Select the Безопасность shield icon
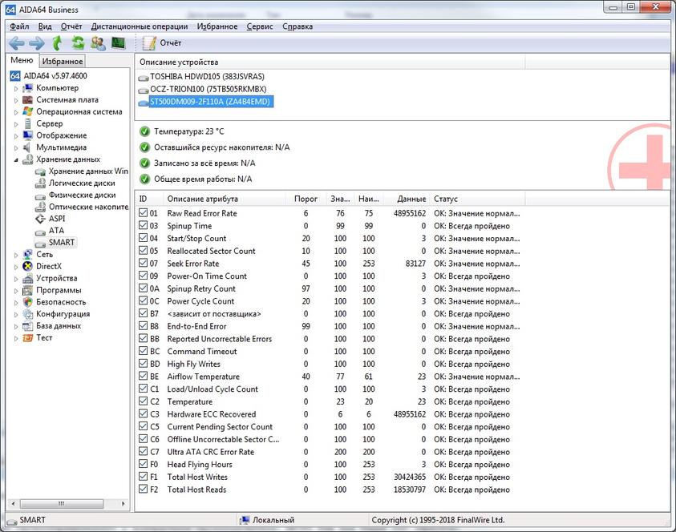This screenshot has width=676, height=532. point(28,302)
